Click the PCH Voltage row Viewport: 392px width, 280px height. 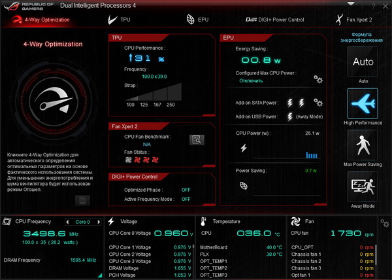[150, 275]
